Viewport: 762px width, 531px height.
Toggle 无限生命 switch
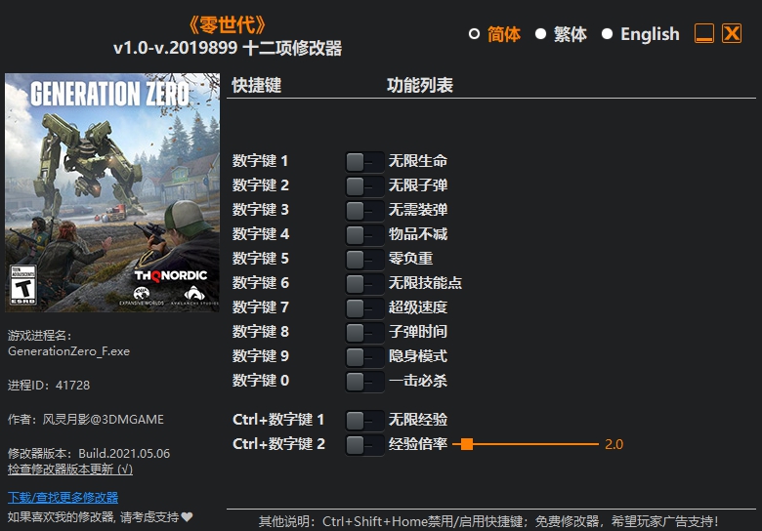(x=364, y=162)
